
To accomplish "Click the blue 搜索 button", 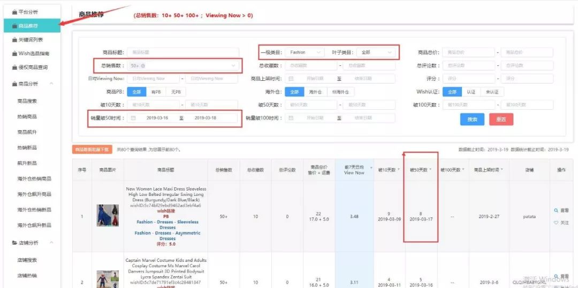I will pyautogui.click(x=472, y=119).
